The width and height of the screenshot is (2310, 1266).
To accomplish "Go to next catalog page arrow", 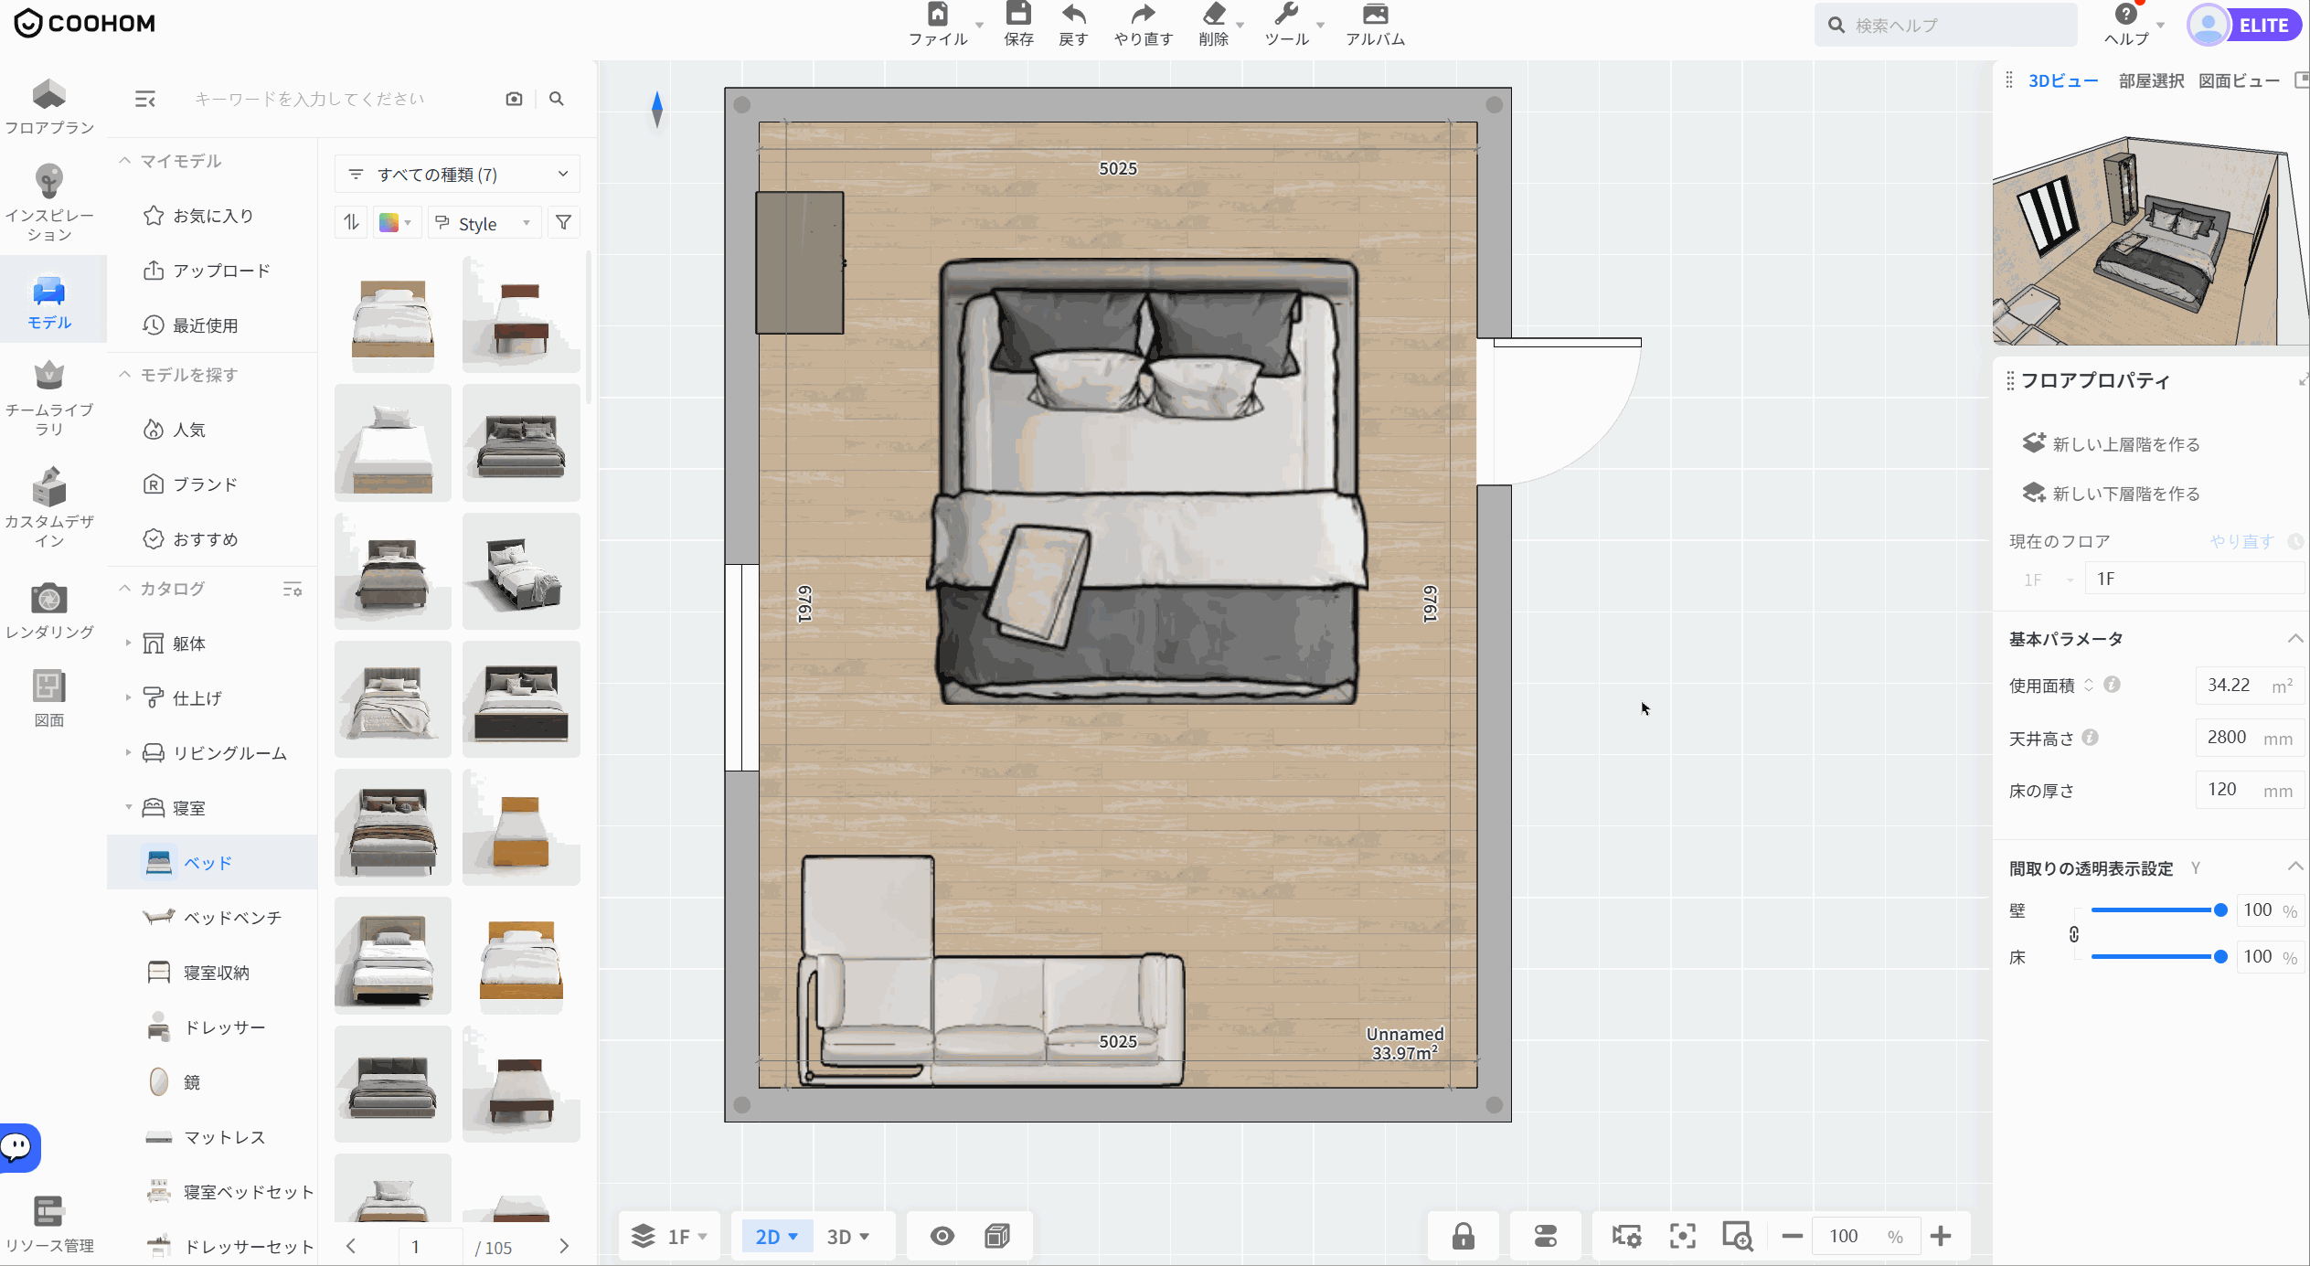I will [564, 1247].
